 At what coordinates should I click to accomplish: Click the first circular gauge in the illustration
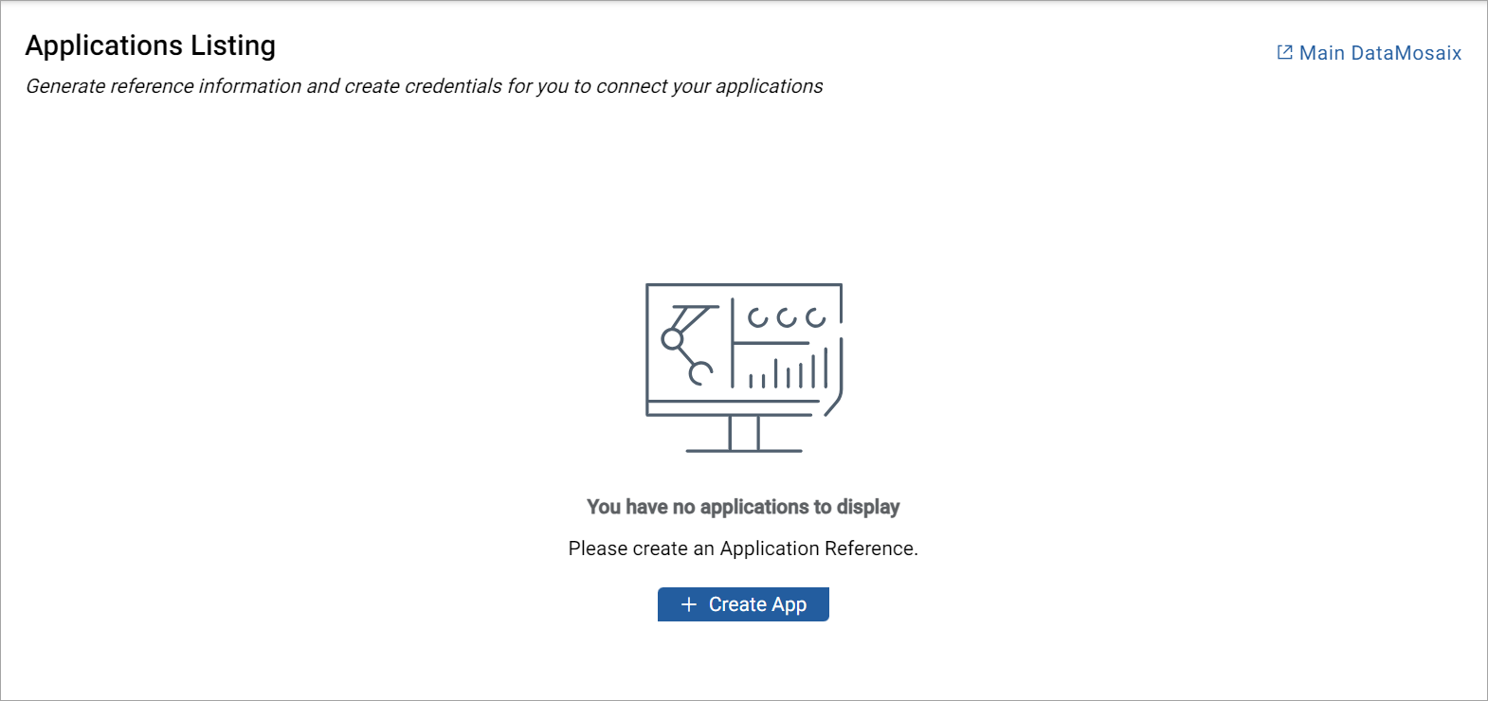pos(757,317)
